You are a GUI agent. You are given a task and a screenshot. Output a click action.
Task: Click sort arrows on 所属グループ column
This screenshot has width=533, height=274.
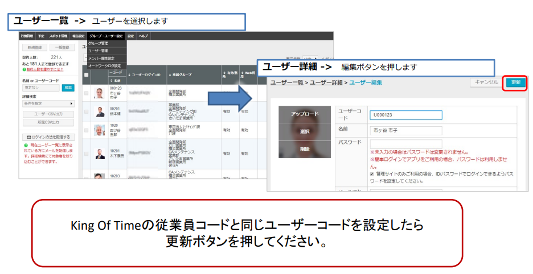tap(170, 74)
